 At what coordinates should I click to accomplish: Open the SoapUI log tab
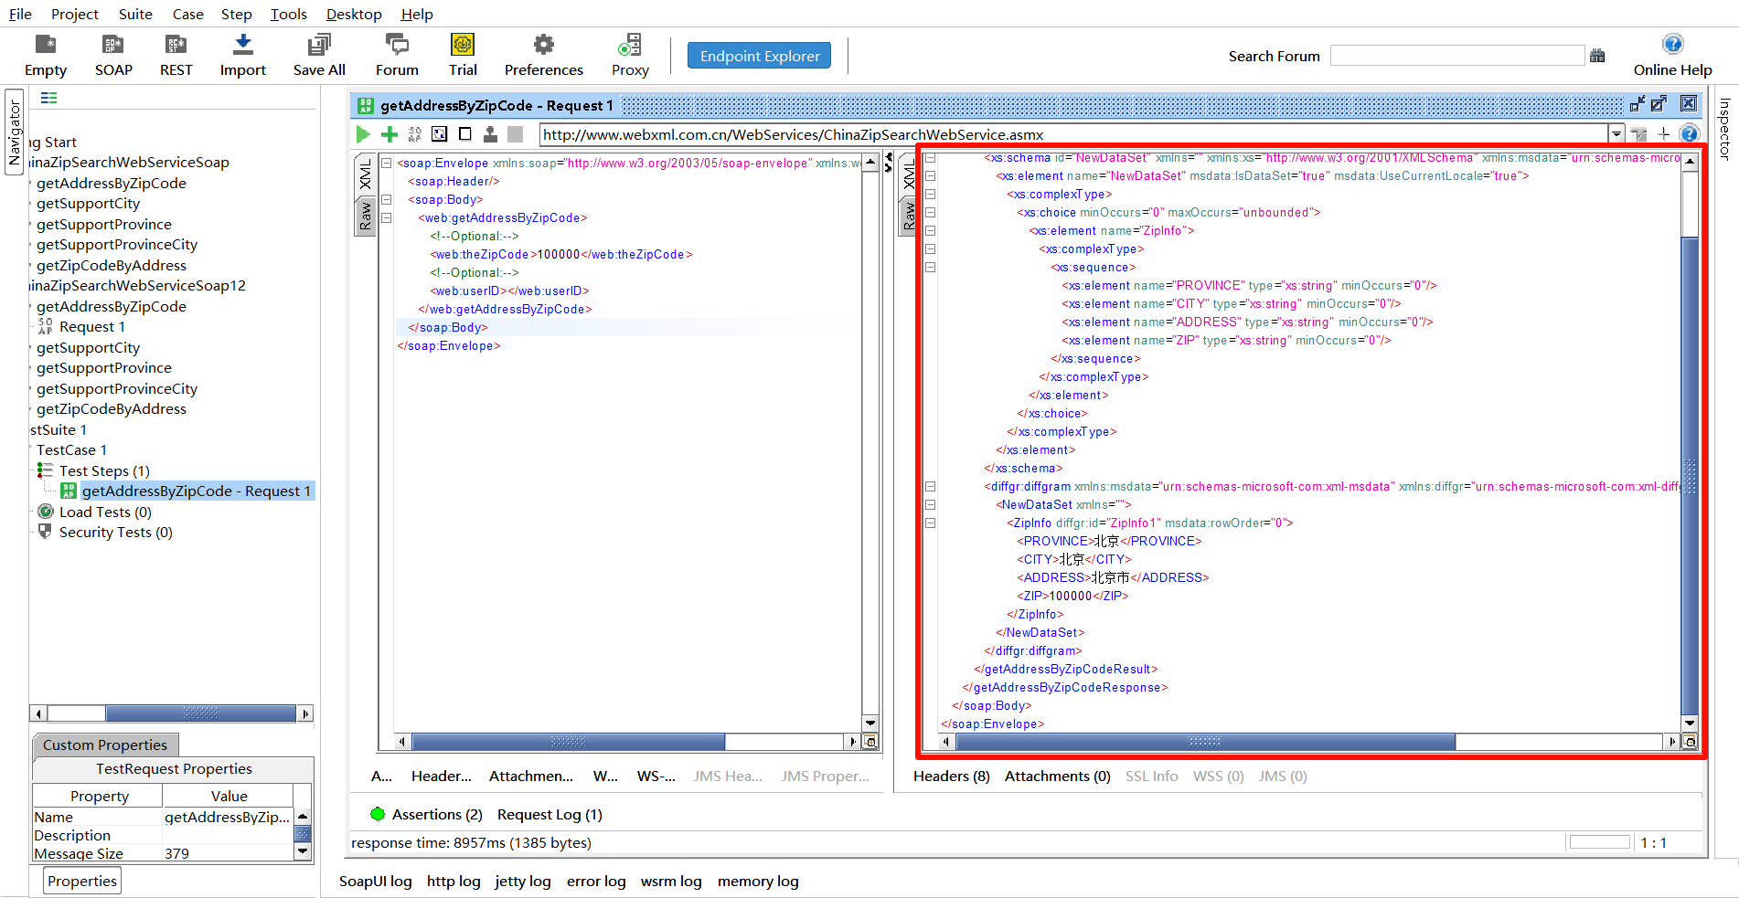375,881
